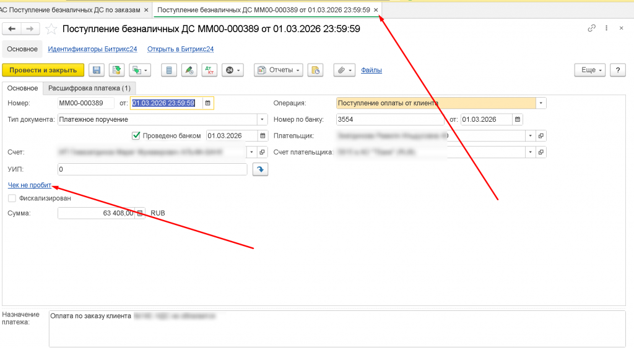634x348 pixels.
Task: Open the create-based-on dropdown icon
Action: [x=140, y=70]
